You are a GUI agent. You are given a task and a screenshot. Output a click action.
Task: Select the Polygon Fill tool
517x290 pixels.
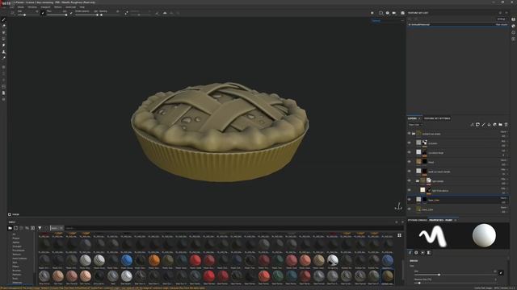[x=3, y=39]
